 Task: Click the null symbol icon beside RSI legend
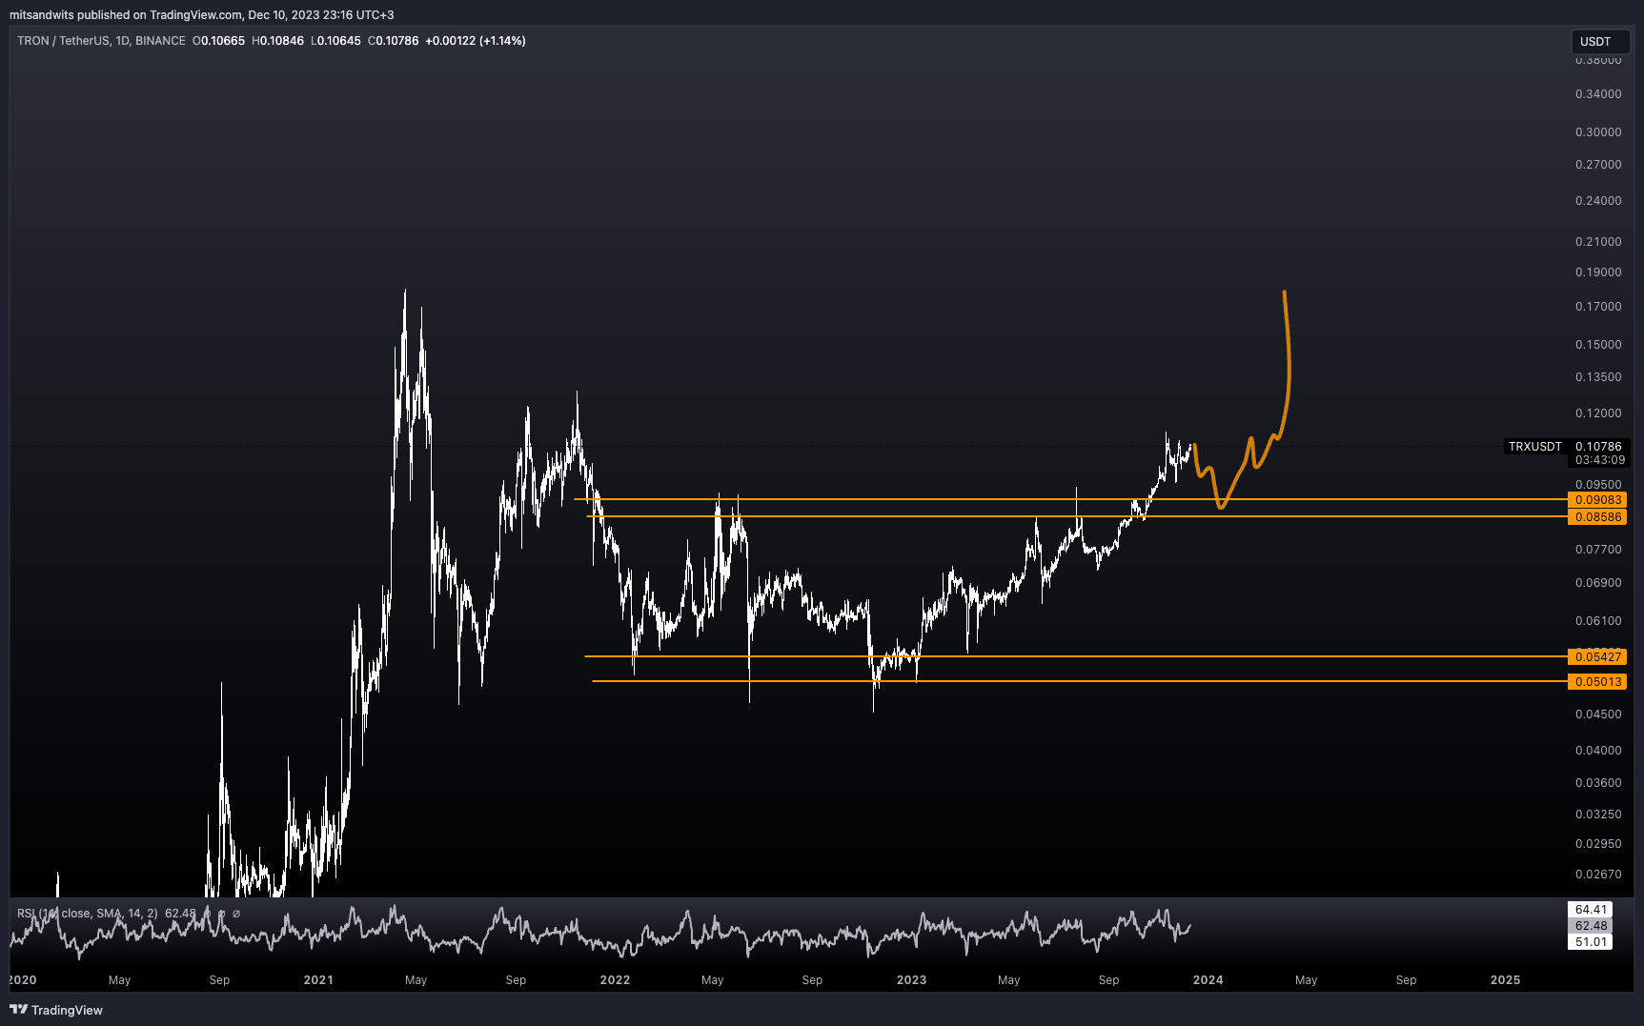(236, 914)
